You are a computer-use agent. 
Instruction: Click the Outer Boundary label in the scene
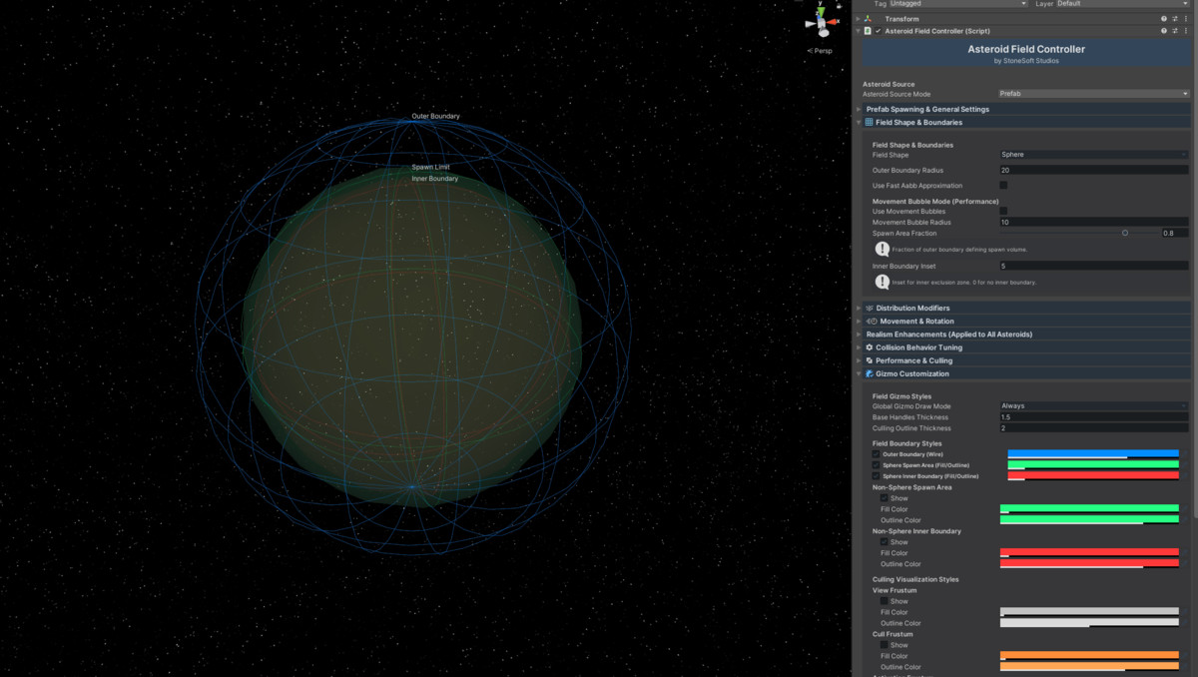436,116
